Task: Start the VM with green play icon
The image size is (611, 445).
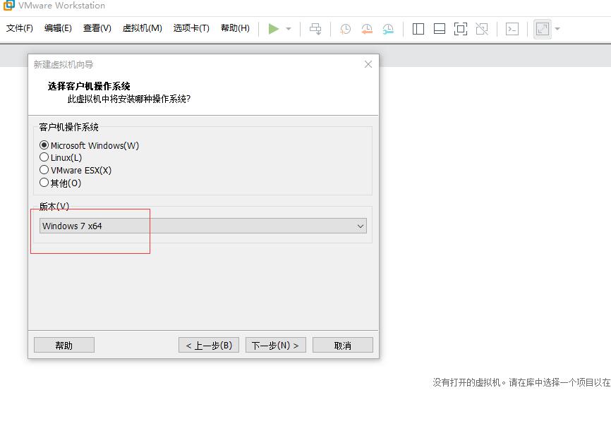Action: coord(274,29)
